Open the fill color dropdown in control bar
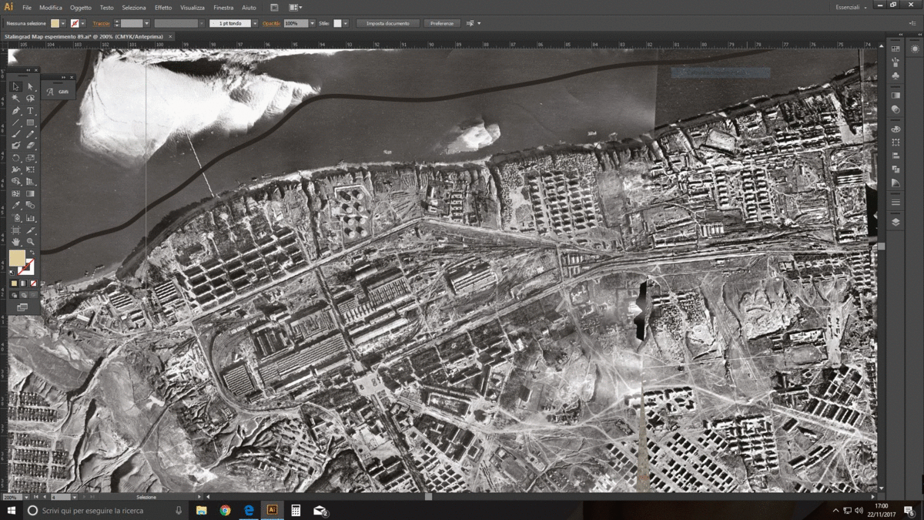 (63, 24)
